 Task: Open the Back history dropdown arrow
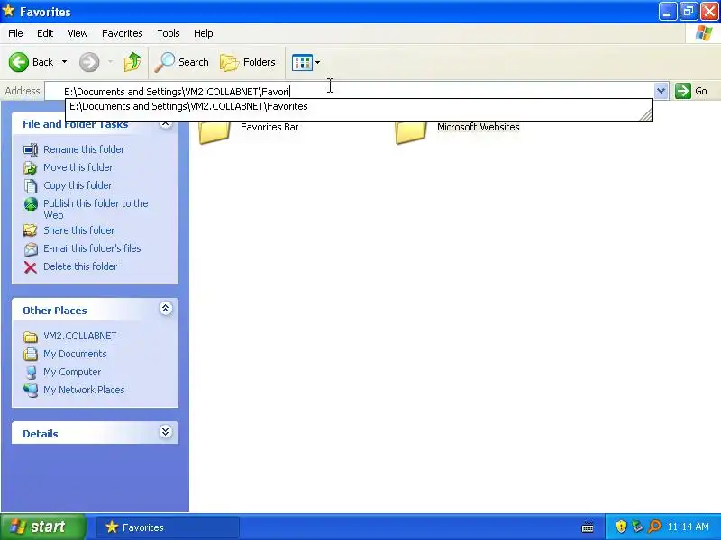[x=64, y=62]
